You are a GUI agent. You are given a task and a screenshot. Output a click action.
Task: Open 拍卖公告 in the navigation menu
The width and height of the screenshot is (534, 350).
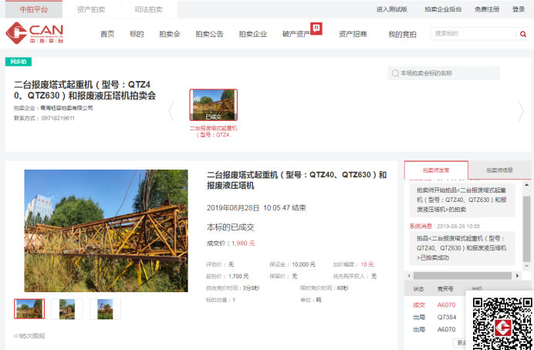click(x=209, y=34)
